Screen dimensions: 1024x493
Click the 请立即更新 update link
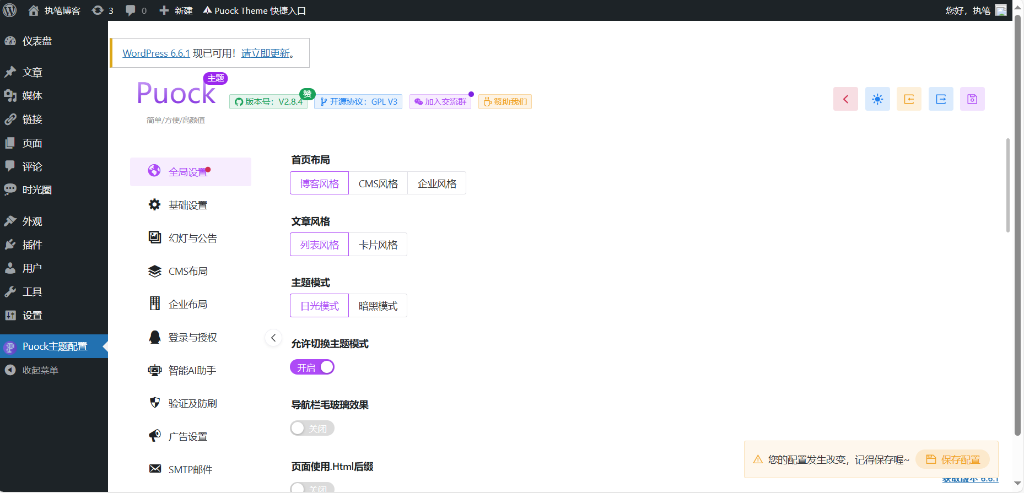coord(266,53)
